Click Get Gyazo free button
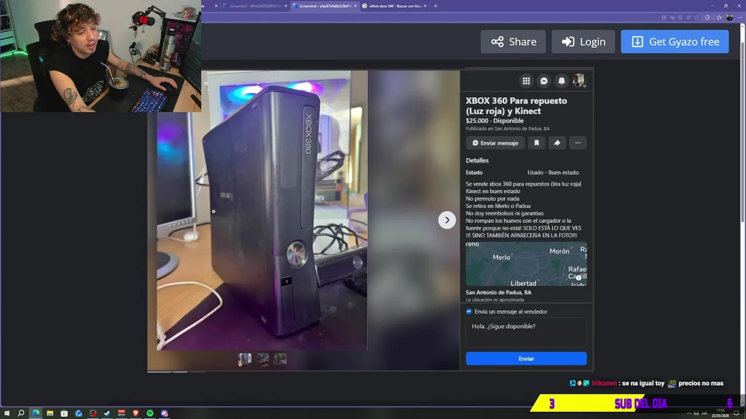The image size is (746, 419). coord(675,42)
